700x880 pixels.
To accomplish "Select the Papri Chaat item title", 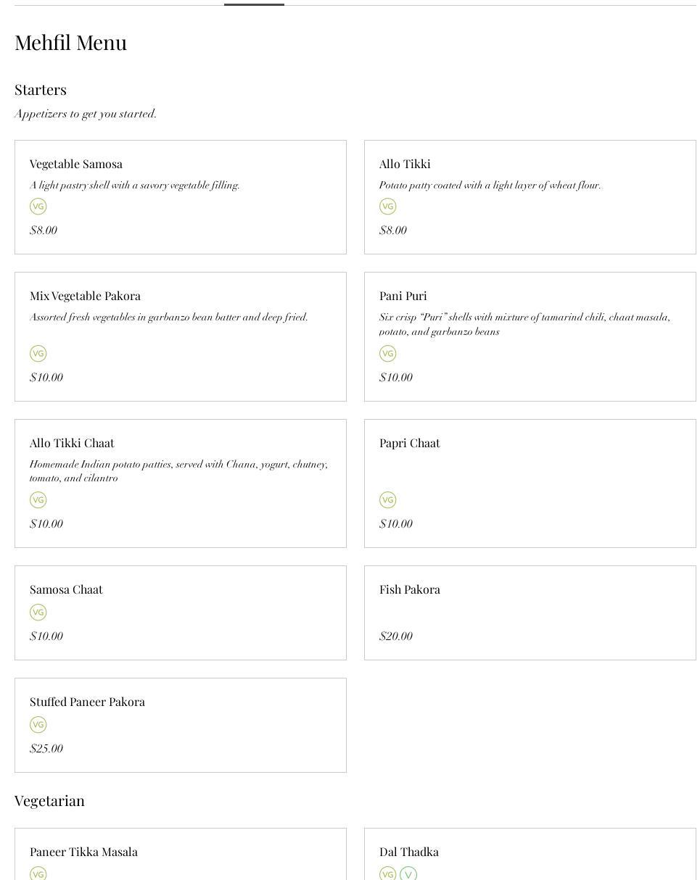I will pos(410,444).
